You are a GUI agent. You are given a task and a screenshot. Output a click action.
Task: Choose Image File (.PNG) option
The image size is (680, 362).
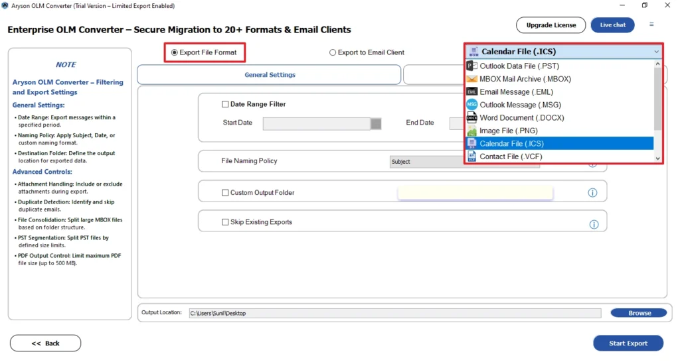(x=559, y=131)
